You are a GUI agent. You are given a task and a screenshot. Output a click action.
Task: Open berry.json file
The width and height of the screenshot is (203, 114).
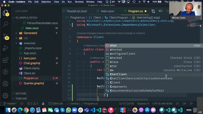point(30,58)
